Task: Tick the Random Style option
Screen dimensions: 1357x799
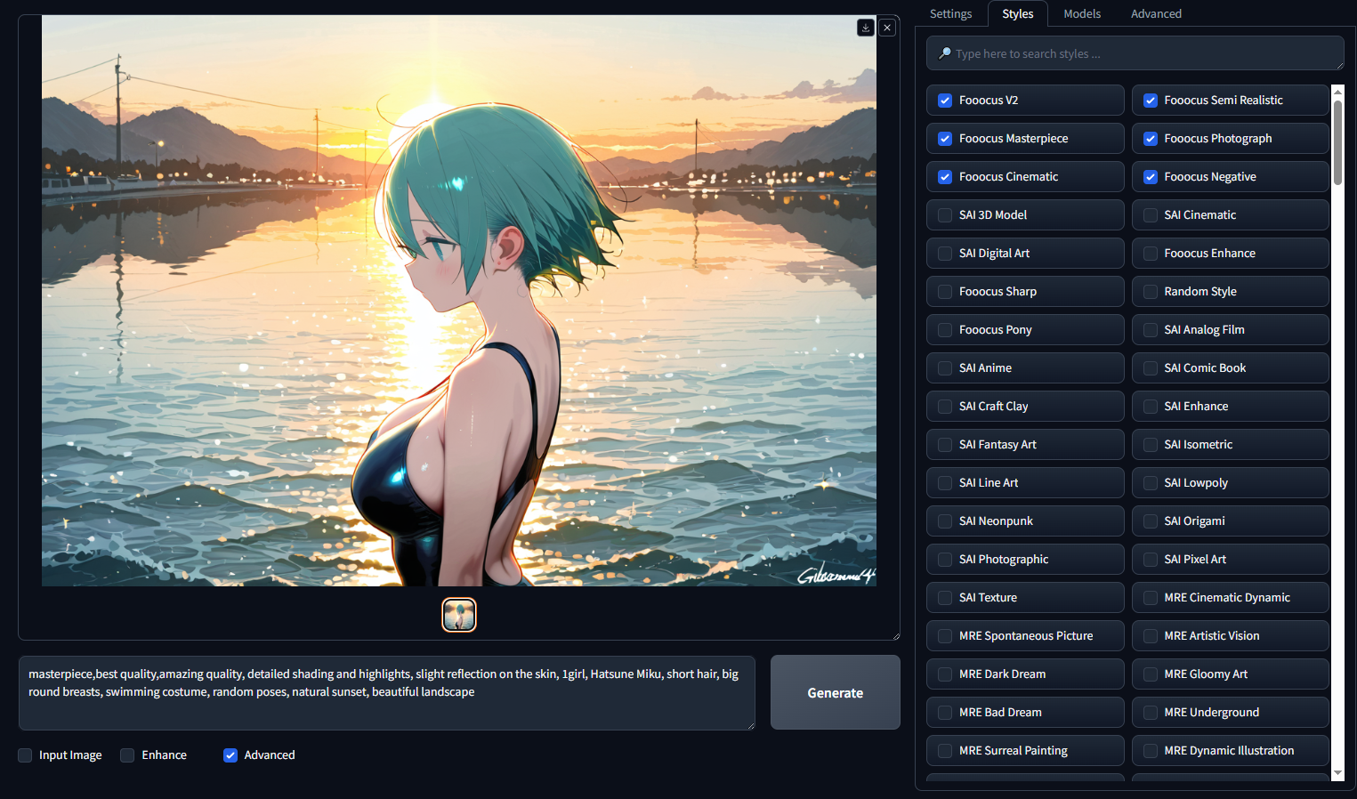Action: [1151, 292]
